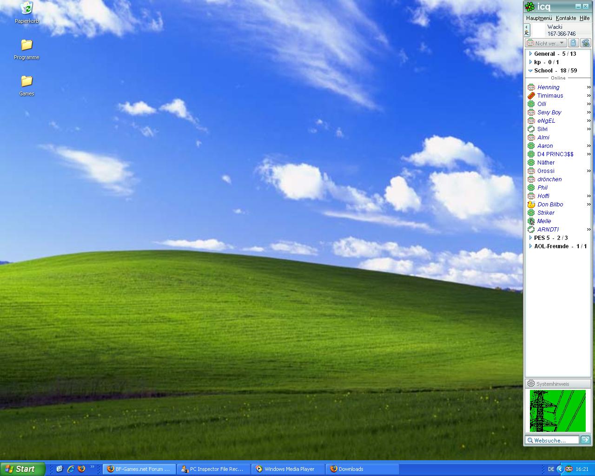Click the double chevron beside Don Bilbo
The image size is (595, 476).
pos(588,205)
